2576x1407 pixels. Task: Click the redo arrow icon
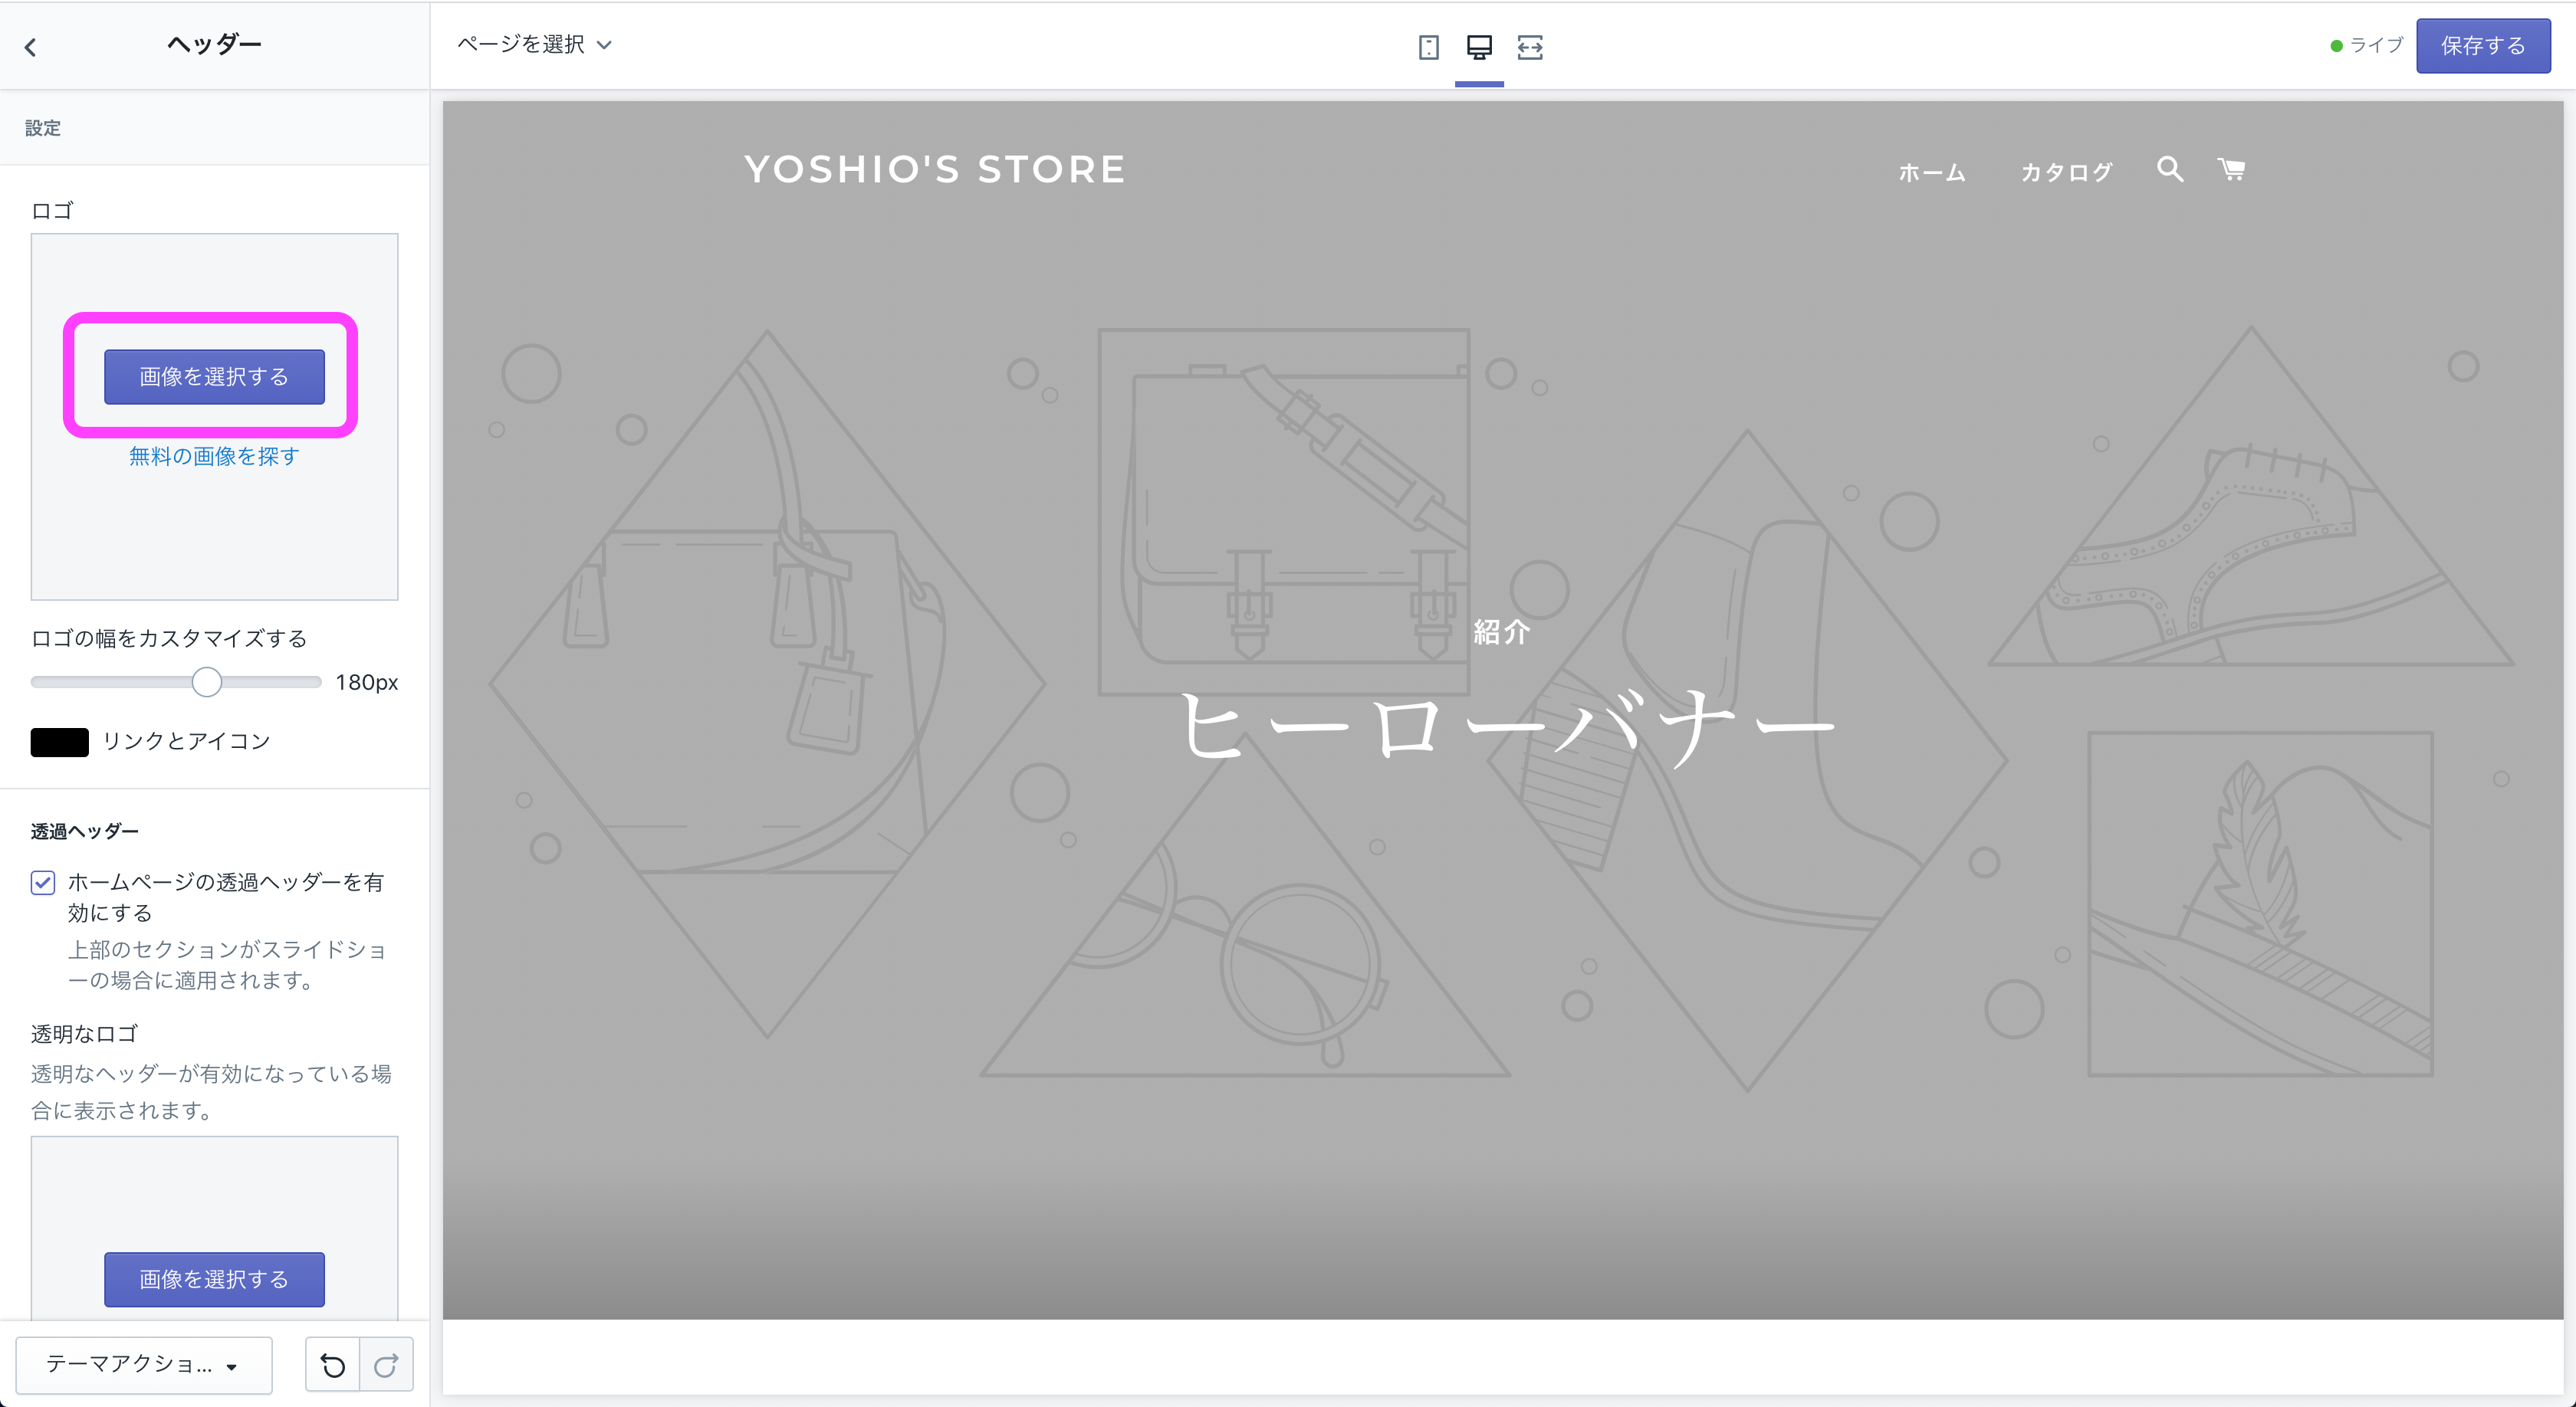pos(387,1364)
